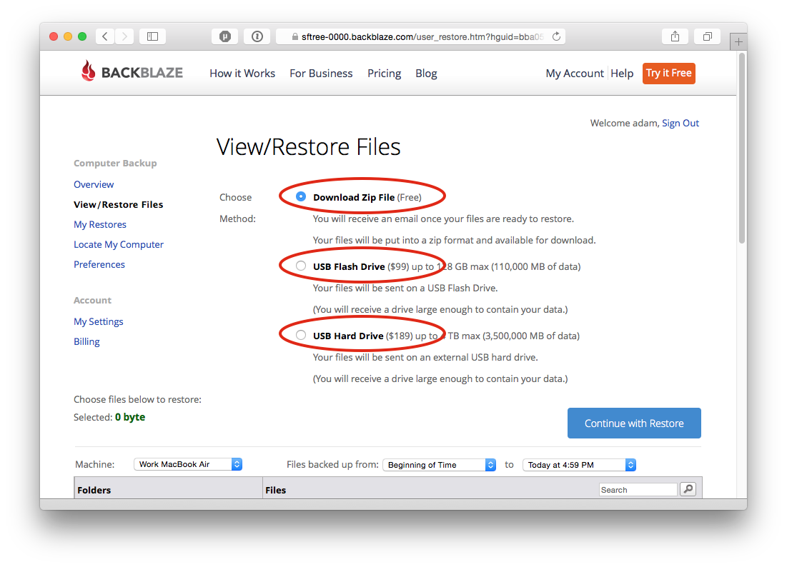Click the View/Restore Files page heading
Viewport: 787px width, 567px height.
coord(308,147)
